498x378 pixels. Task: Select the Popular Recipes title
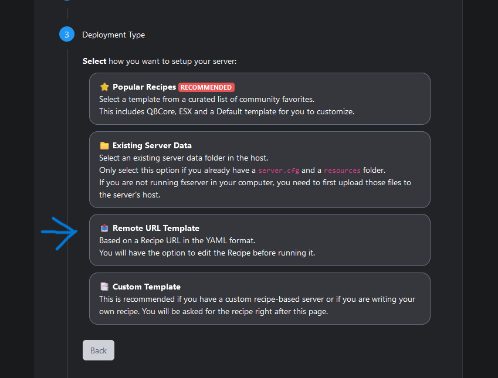click(144, 87)
